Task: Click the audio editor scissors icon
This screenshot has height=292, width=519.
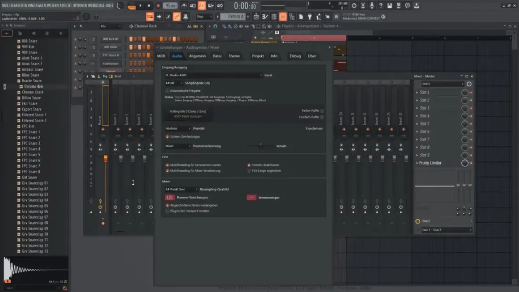Action: 363,6
